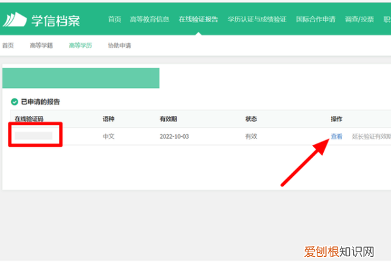Viewport: 391px width, 264px height.
Task: Click the 已申请的报告 heading
Action: click(40, 102)
